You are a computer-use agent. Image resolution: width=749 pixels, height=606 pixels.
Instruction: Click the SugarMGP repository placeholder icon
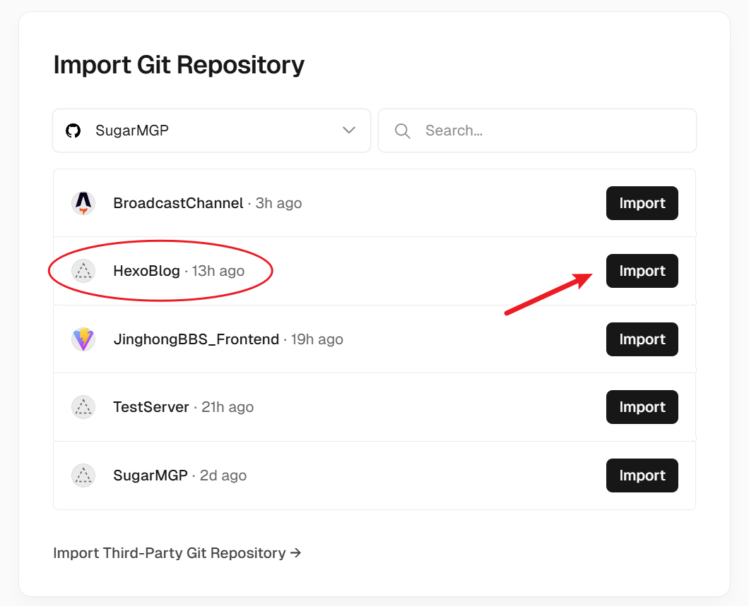[x=83, y=475]
